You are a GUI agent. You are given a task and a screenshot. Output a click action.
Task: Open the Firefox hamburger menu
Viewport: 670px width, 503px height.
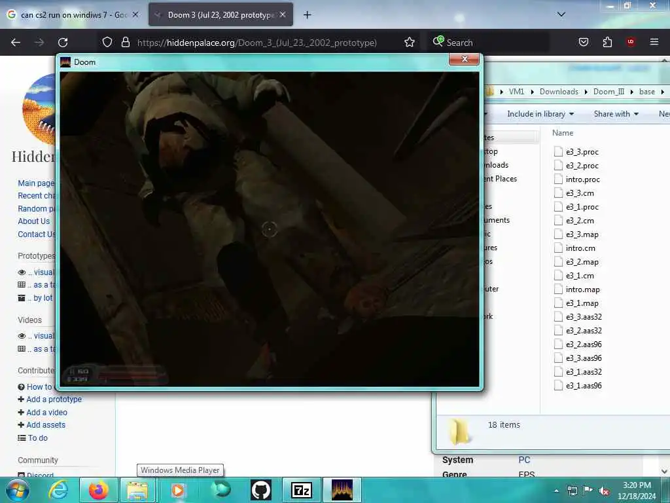coord(654,42)
